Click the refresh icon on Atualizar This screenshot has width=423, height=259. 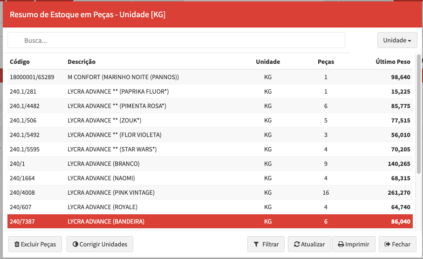click(x=297, y=244)
